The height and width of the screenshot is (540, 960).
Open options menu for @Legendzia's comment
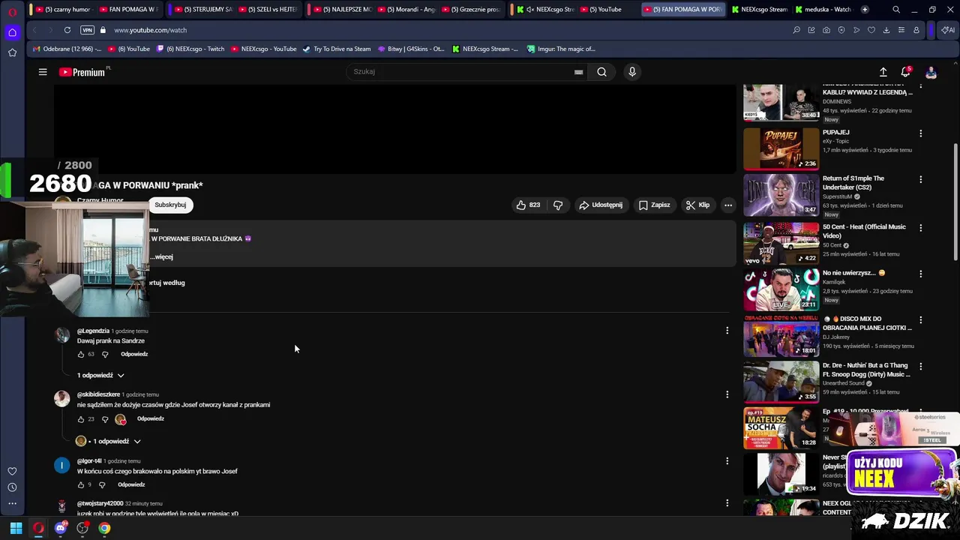[x=727, y=330]
